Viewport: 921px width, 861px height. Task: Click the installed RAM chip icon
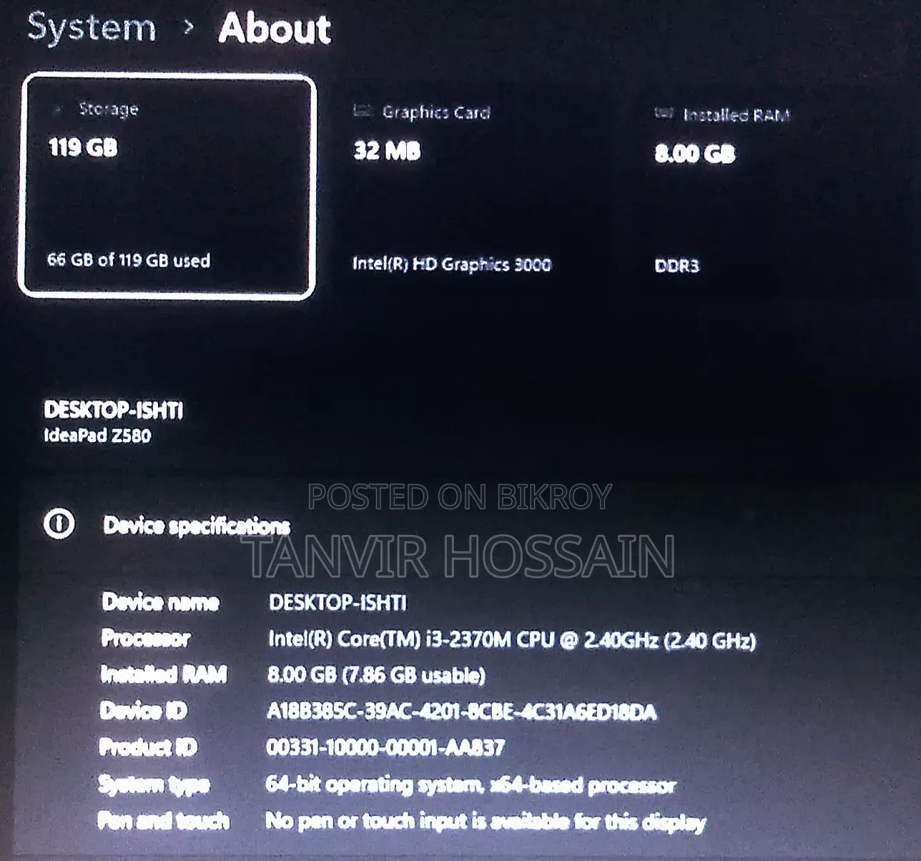[x=664, y=113]
